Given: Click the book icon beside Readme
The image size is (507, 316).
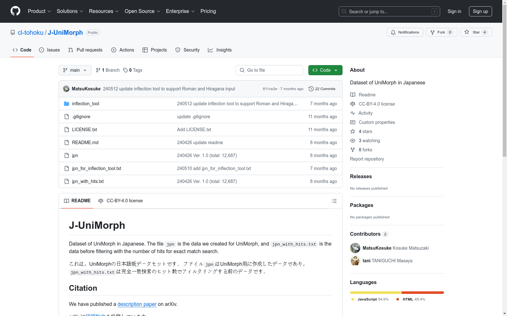Looking at the screenshot, I should point(353,95).
